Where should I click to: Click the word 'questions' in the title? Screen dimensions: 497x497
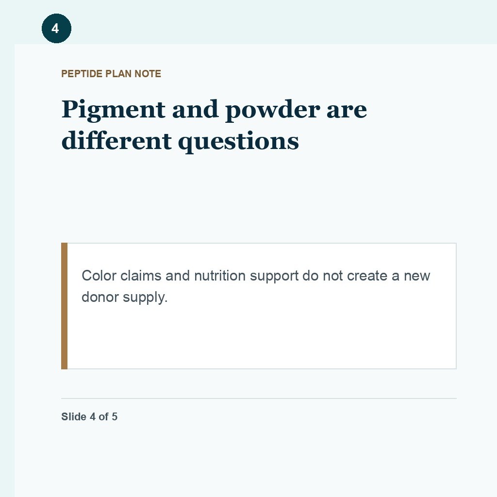(x=238, y=141)
